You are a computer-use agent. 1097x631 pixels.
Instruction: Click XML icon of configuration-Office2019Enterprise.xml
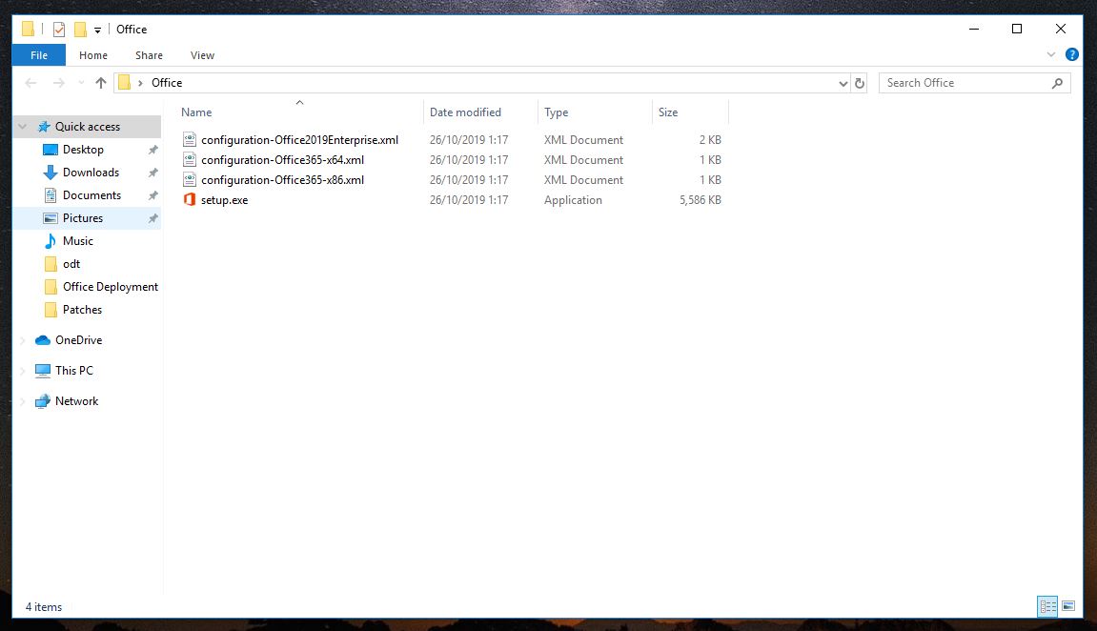(x=189, y=140)
